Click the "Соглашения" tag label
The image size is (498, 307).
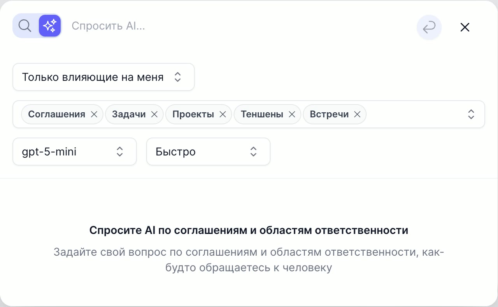pyautogui.click(x=57, y=114)
